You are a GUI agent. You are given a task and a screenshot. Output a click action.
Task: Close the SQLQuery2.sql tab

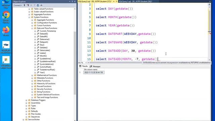coord(117,1)
